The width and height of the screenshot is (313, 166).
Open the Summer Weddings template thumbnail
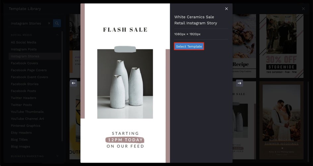tap(281, 121)
